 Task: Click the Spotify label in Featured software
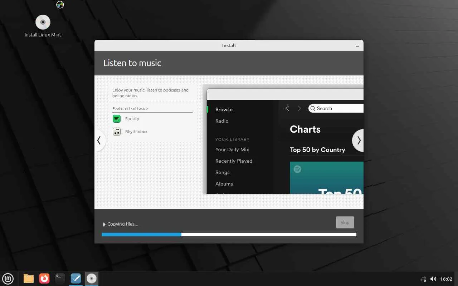tap(132, 119)
